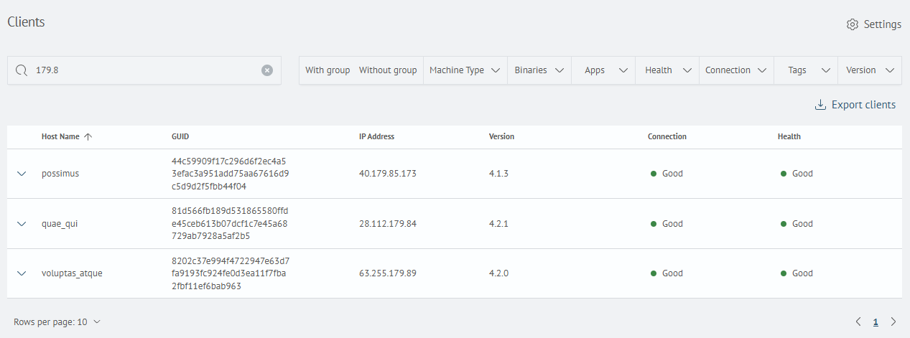Click the Health column header

point(789,136)
